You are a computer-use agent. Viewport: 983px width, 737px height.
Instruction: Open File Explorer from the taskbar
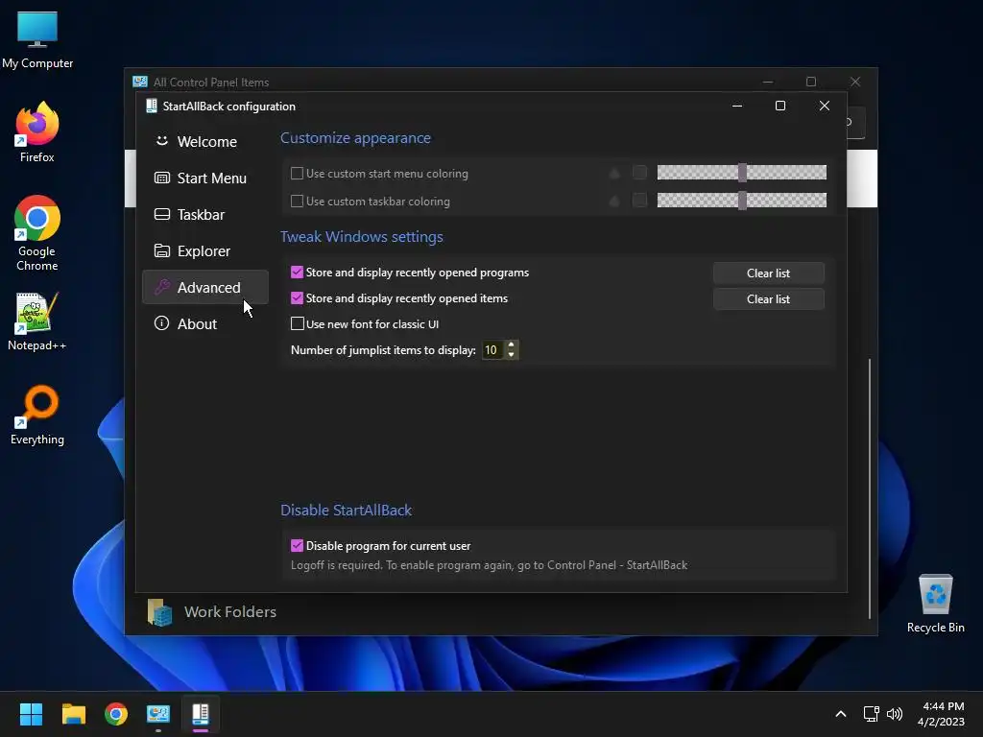(x=73, y=714)
